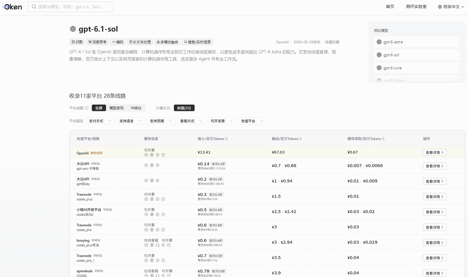Go to 首页 in top navigation
Image resolution: width=468 pixels, height=277 pixels.
[x=390, y=6]
